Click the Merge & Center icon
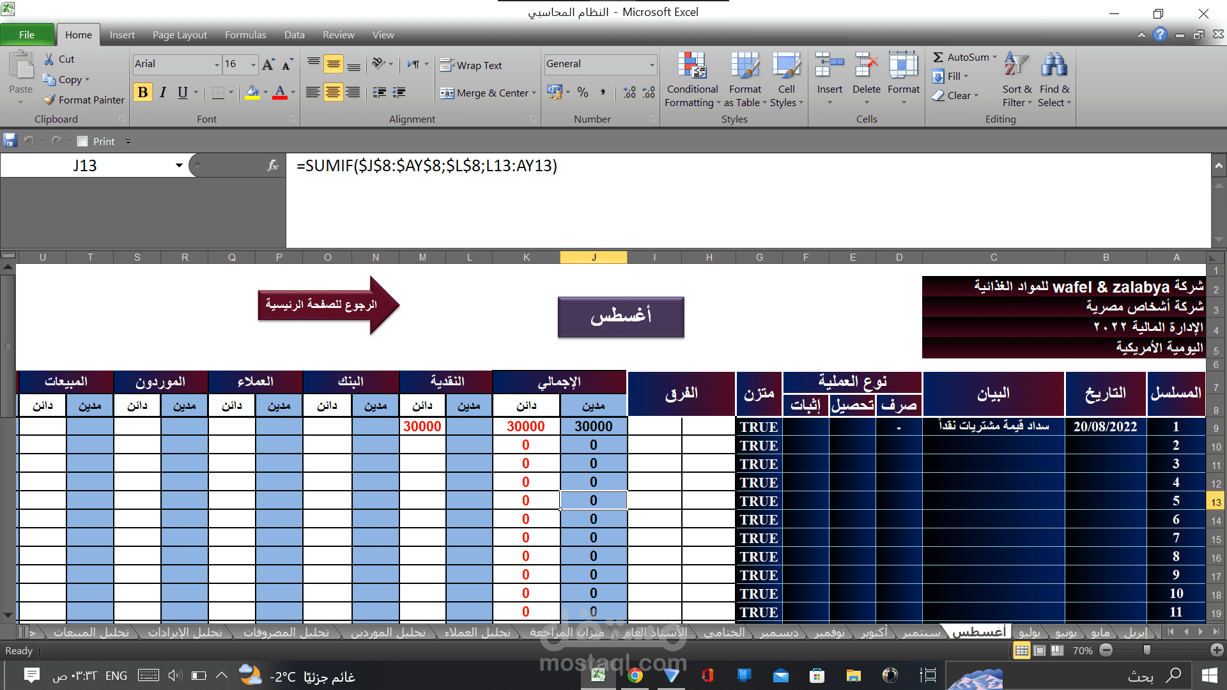 click(x=447, y=93)
